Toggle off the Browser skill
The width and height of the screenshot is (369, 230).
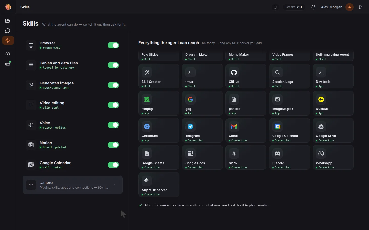pyautogui.click(x=113, y=45)
